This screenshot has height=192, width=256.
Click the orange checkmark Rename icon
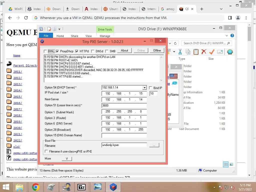212,52
